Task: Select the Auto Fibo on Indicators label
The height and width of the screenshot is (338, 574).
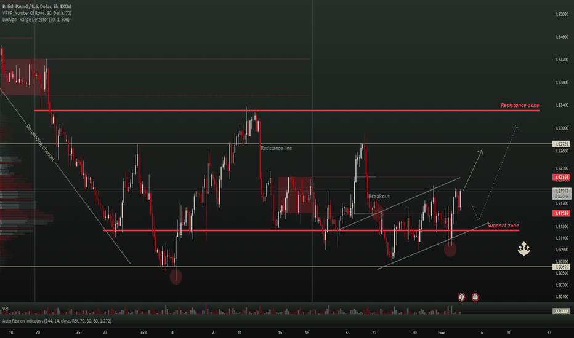Action: [57, 321]
